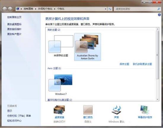Click the 保存主题 link
The height and width of the screenshot is (128, 163).
(x=124, y=64)
